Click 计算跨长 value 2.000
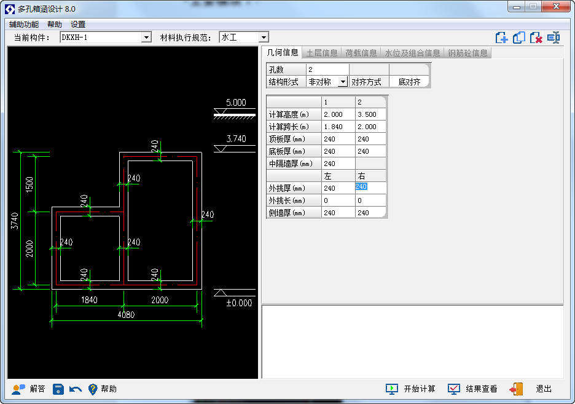Viewport: 575px width, 404px height. pos(370,127)
